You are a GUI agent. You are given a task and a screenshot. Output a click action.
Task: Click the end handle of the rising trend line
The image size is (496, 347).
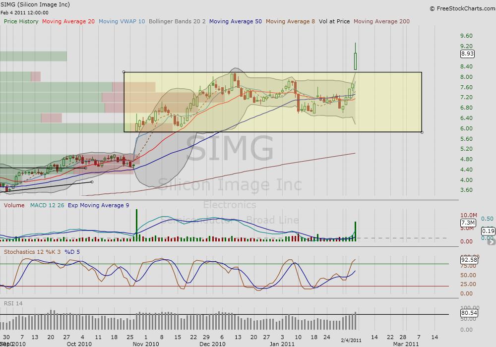pyautogui.click(x=92, y=182)
